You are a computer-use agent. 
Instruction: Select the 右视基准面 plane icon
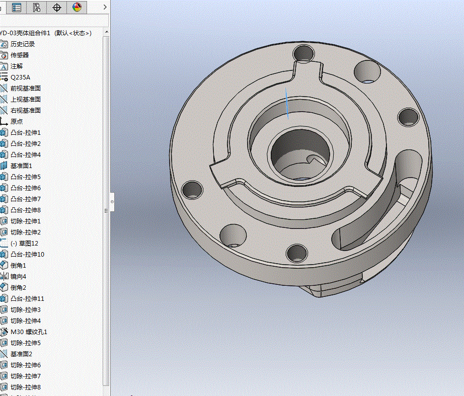click(4, 110)
